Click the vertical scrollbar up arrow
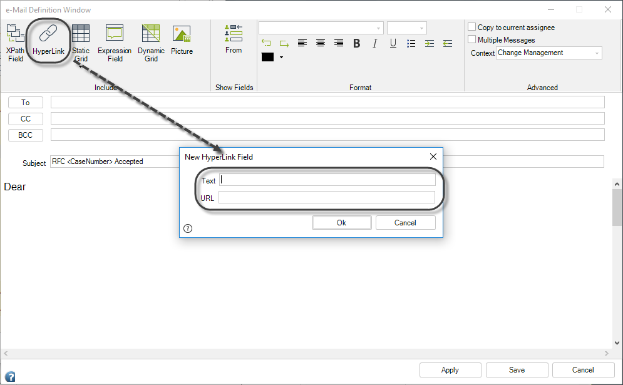 point(617,184)
